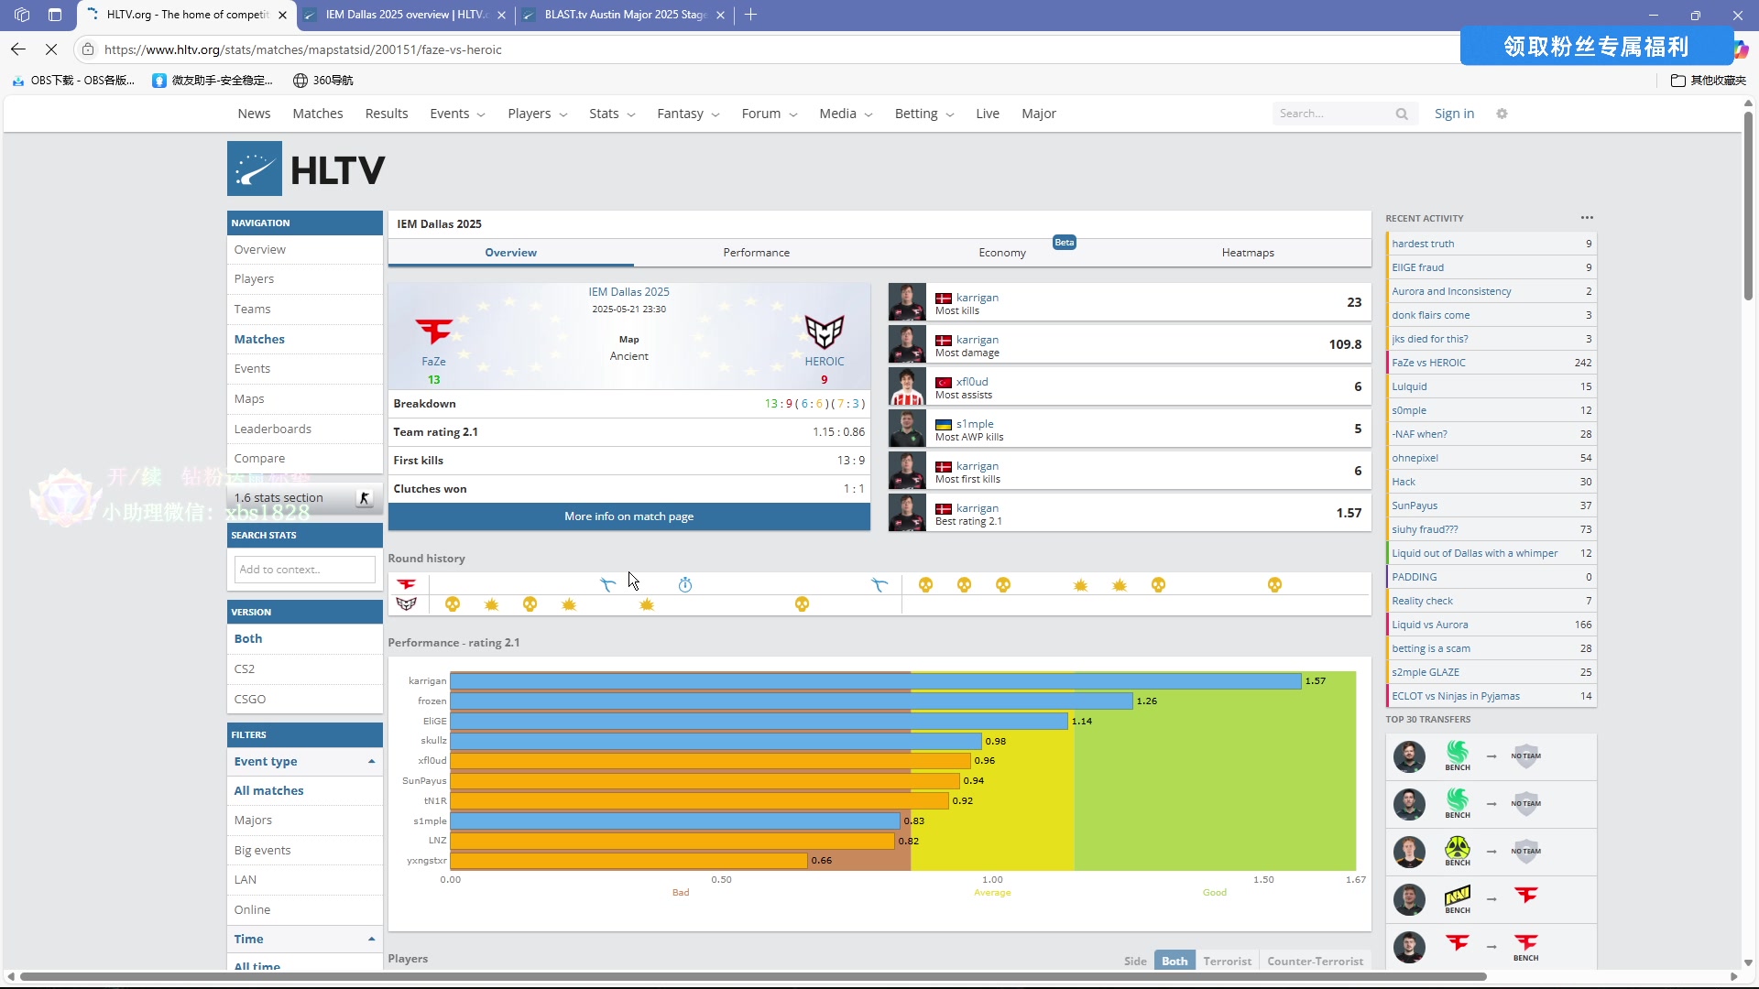The image size is (1759, 989).
Task: Collapse the Time filter section
Action: pyautogui.click(x=305, y=940)
